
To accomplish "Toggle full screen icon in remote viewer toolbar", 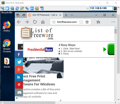I will click(x=7, y=8).
